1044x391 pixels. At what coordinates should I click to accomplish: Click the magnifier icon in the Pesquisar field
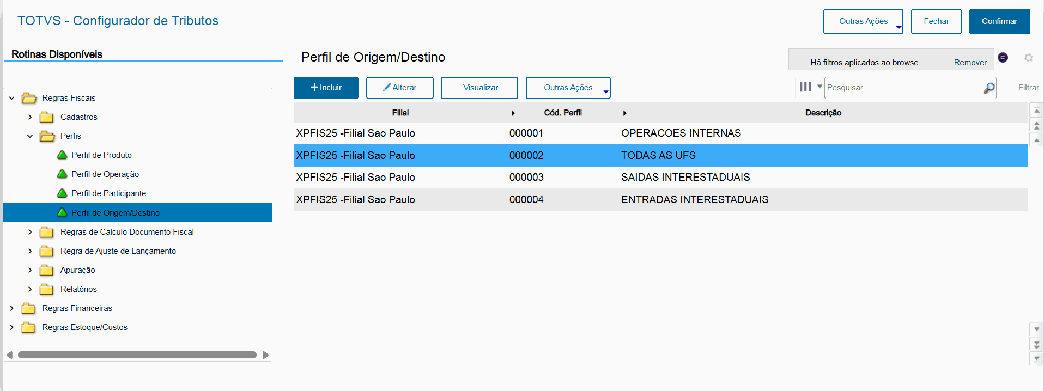click(988, 88)
